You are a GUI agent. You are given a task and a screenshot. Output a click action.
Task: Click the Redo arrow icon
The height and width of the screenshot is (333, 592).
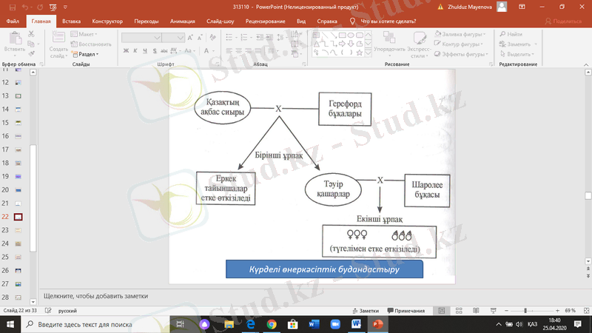(40, 7)
